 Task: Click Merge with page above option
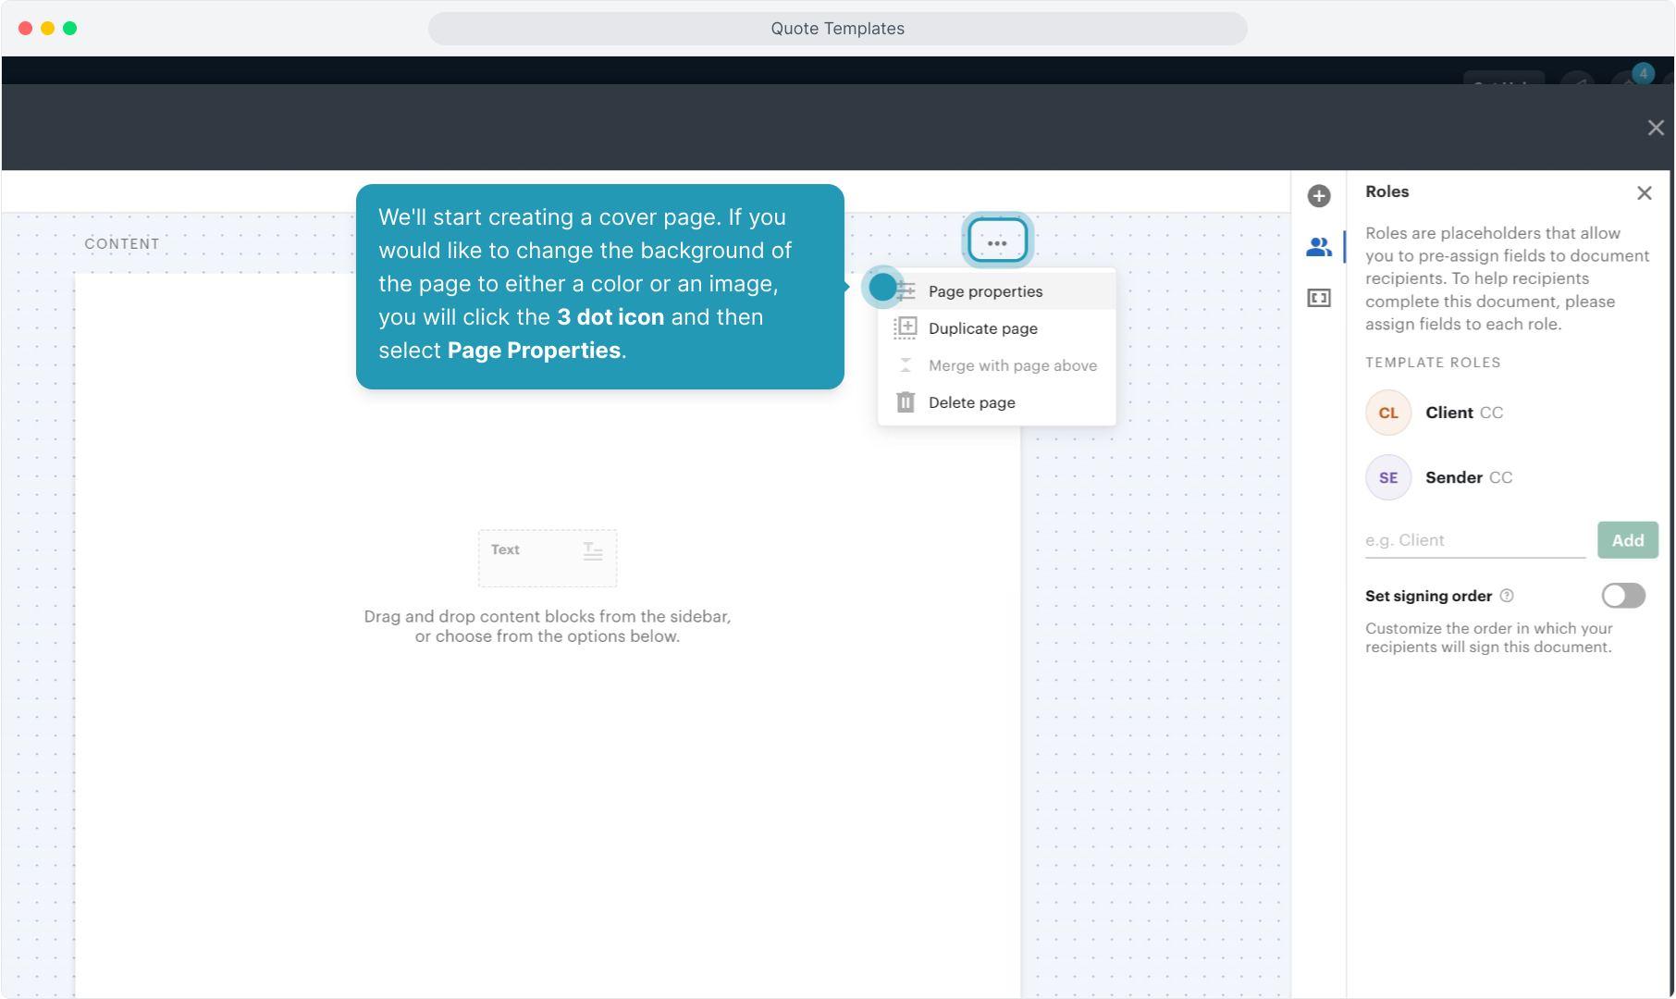click(996, 365)
